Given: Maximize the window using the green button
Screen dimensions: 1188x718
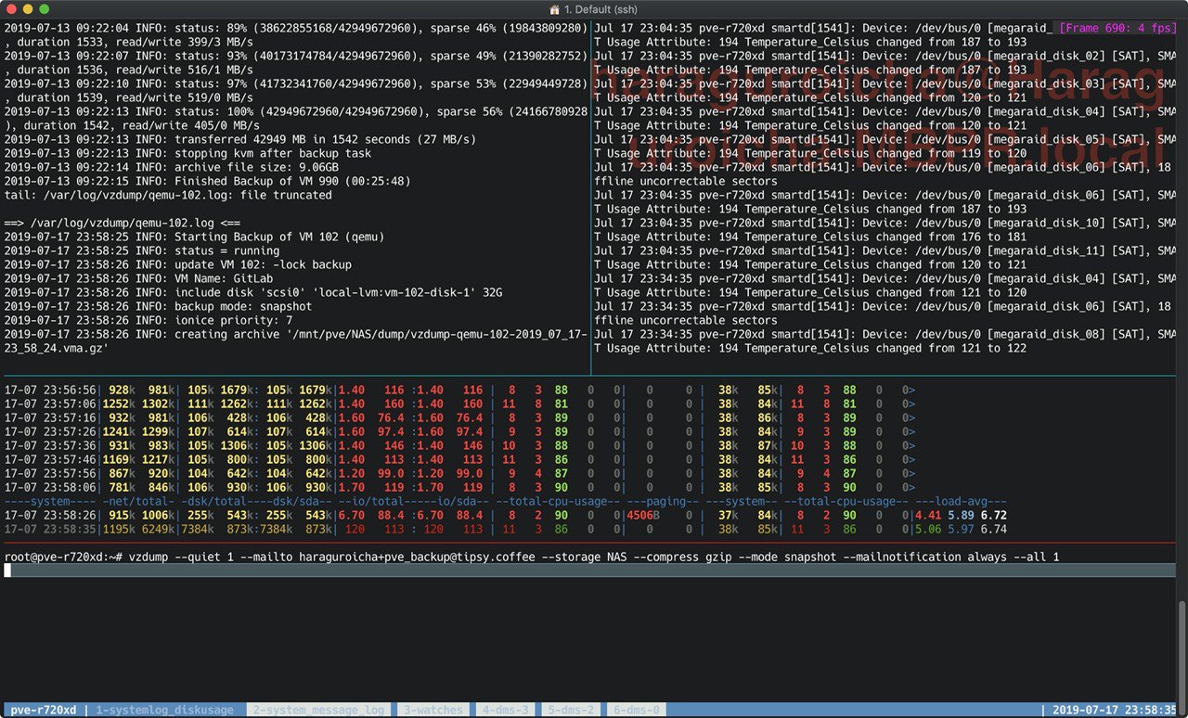Looking at the screenshot, I should pyautogui.click(x=45, y=9).
